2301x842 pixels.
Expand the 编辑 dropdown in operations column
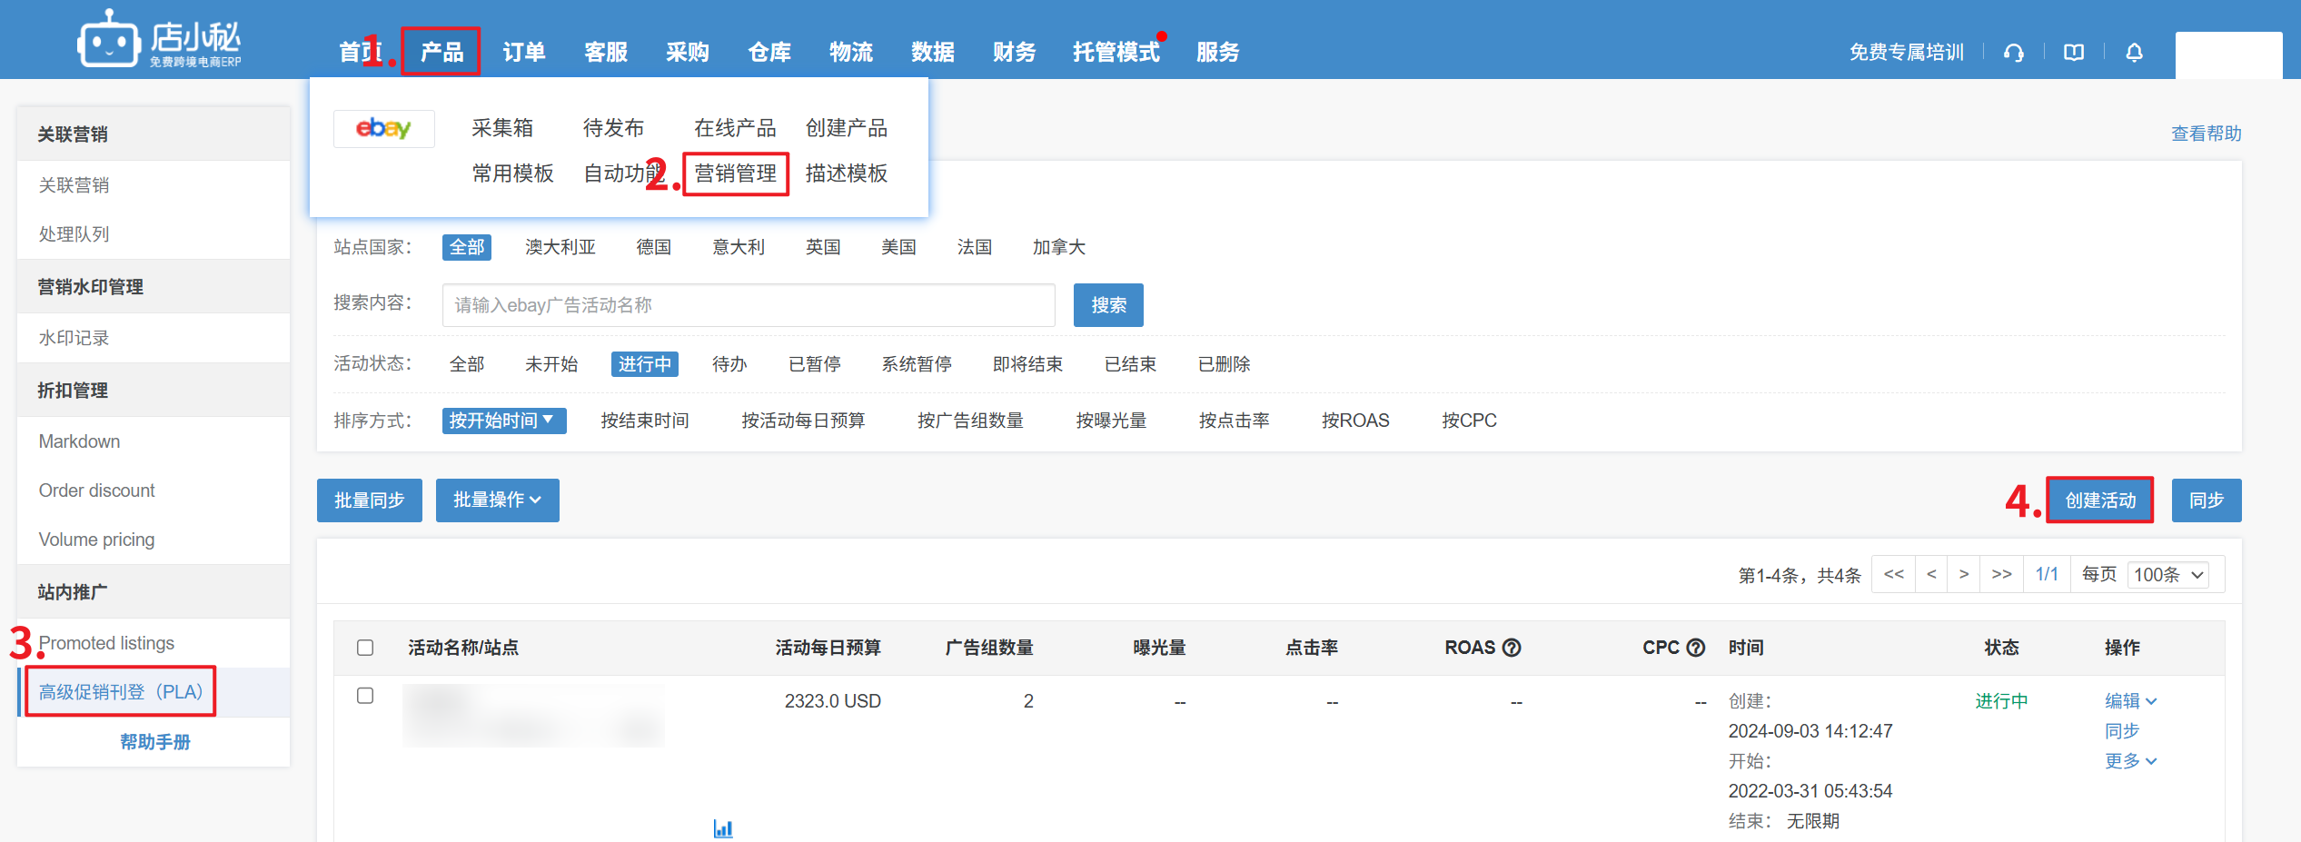click(x=2130, y=700)
